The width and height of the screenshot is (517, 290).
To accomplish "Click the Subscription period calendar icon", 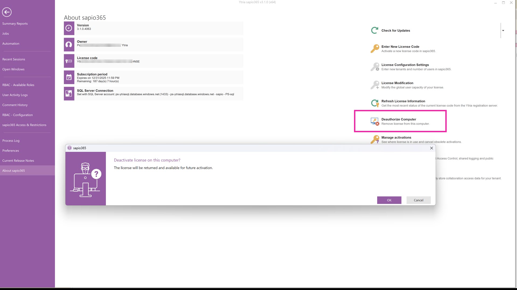I will [x=69, y=77].
